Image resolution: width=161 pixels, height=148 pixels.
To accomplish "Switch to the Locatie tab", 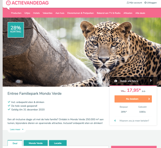I will coord(58,143).
